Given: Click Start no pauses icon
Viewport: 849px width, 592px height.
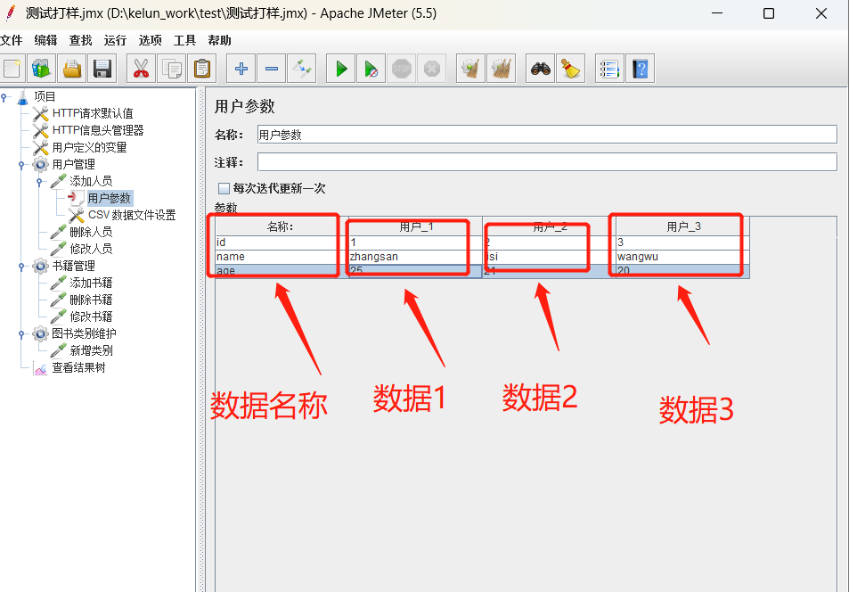Looking at the screenshot, I should [x=371, y=69].
